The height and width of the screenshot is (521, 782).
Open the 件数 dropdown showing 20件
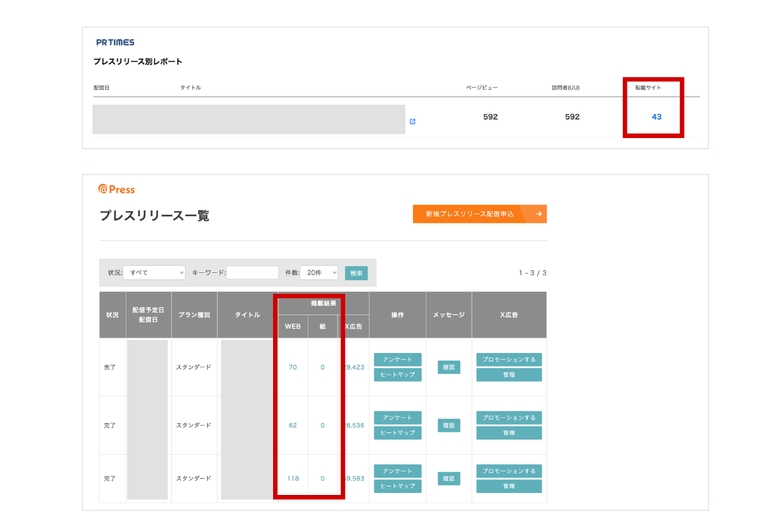pos(319,273)
